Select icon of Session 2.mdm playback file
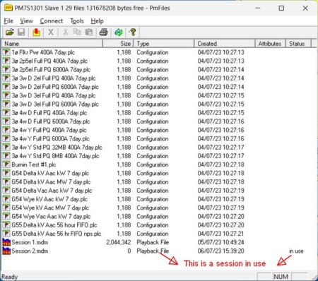This screenshot has height=281, width=318. (6, 251)
